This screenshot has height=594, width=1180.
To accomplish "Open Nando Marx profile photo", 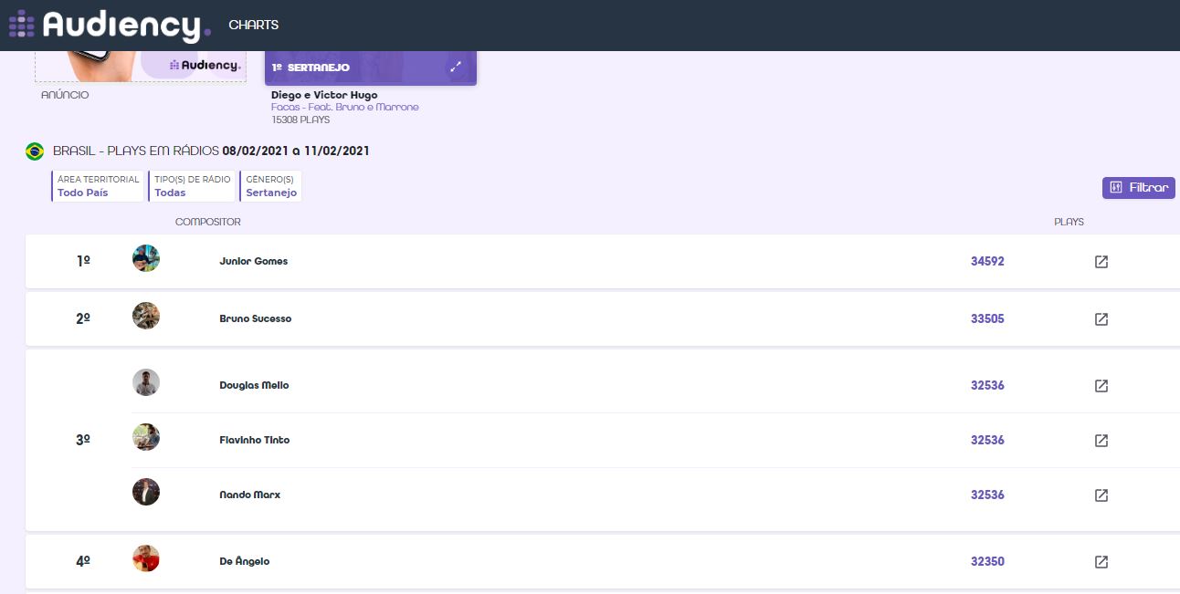I will tap(146, 492).
